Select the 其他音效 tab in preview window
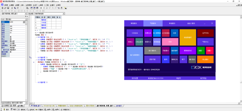The height and width of the screenshot is (111, 242). click(x=172, y=23)
